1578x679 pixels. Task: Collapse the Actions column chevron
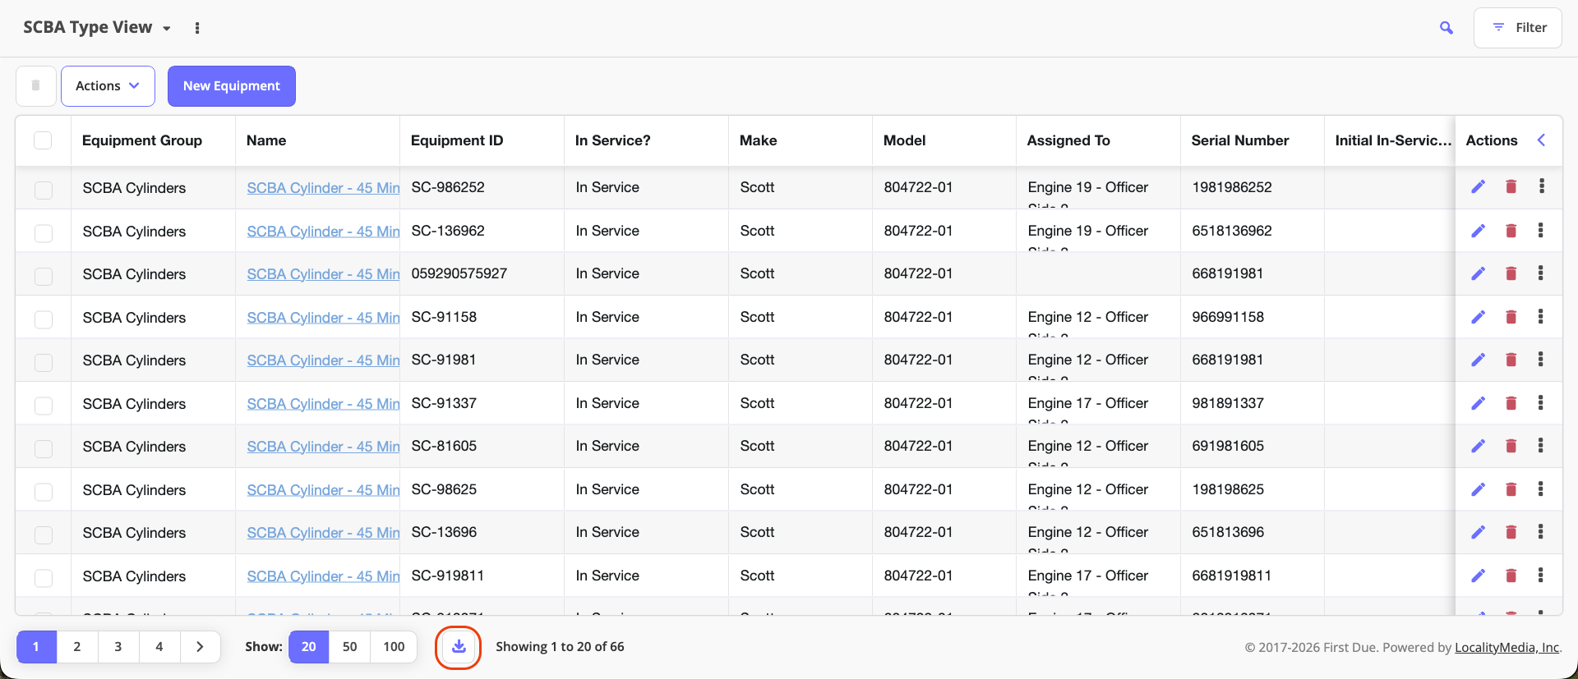1542,140
